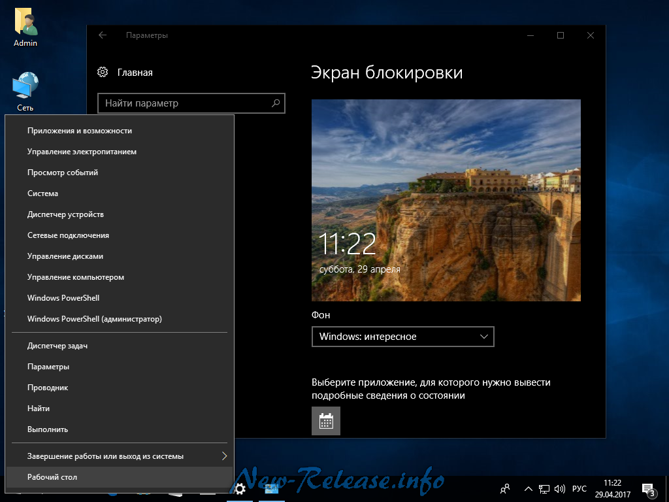
Task: Close the Параметры window
Action: tap(591, 35)
